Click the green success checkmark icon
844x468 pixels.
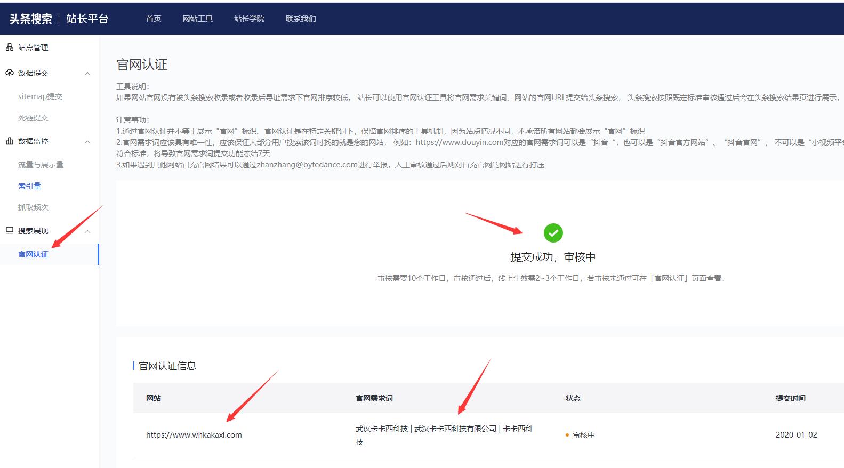[x=553, y=233]
